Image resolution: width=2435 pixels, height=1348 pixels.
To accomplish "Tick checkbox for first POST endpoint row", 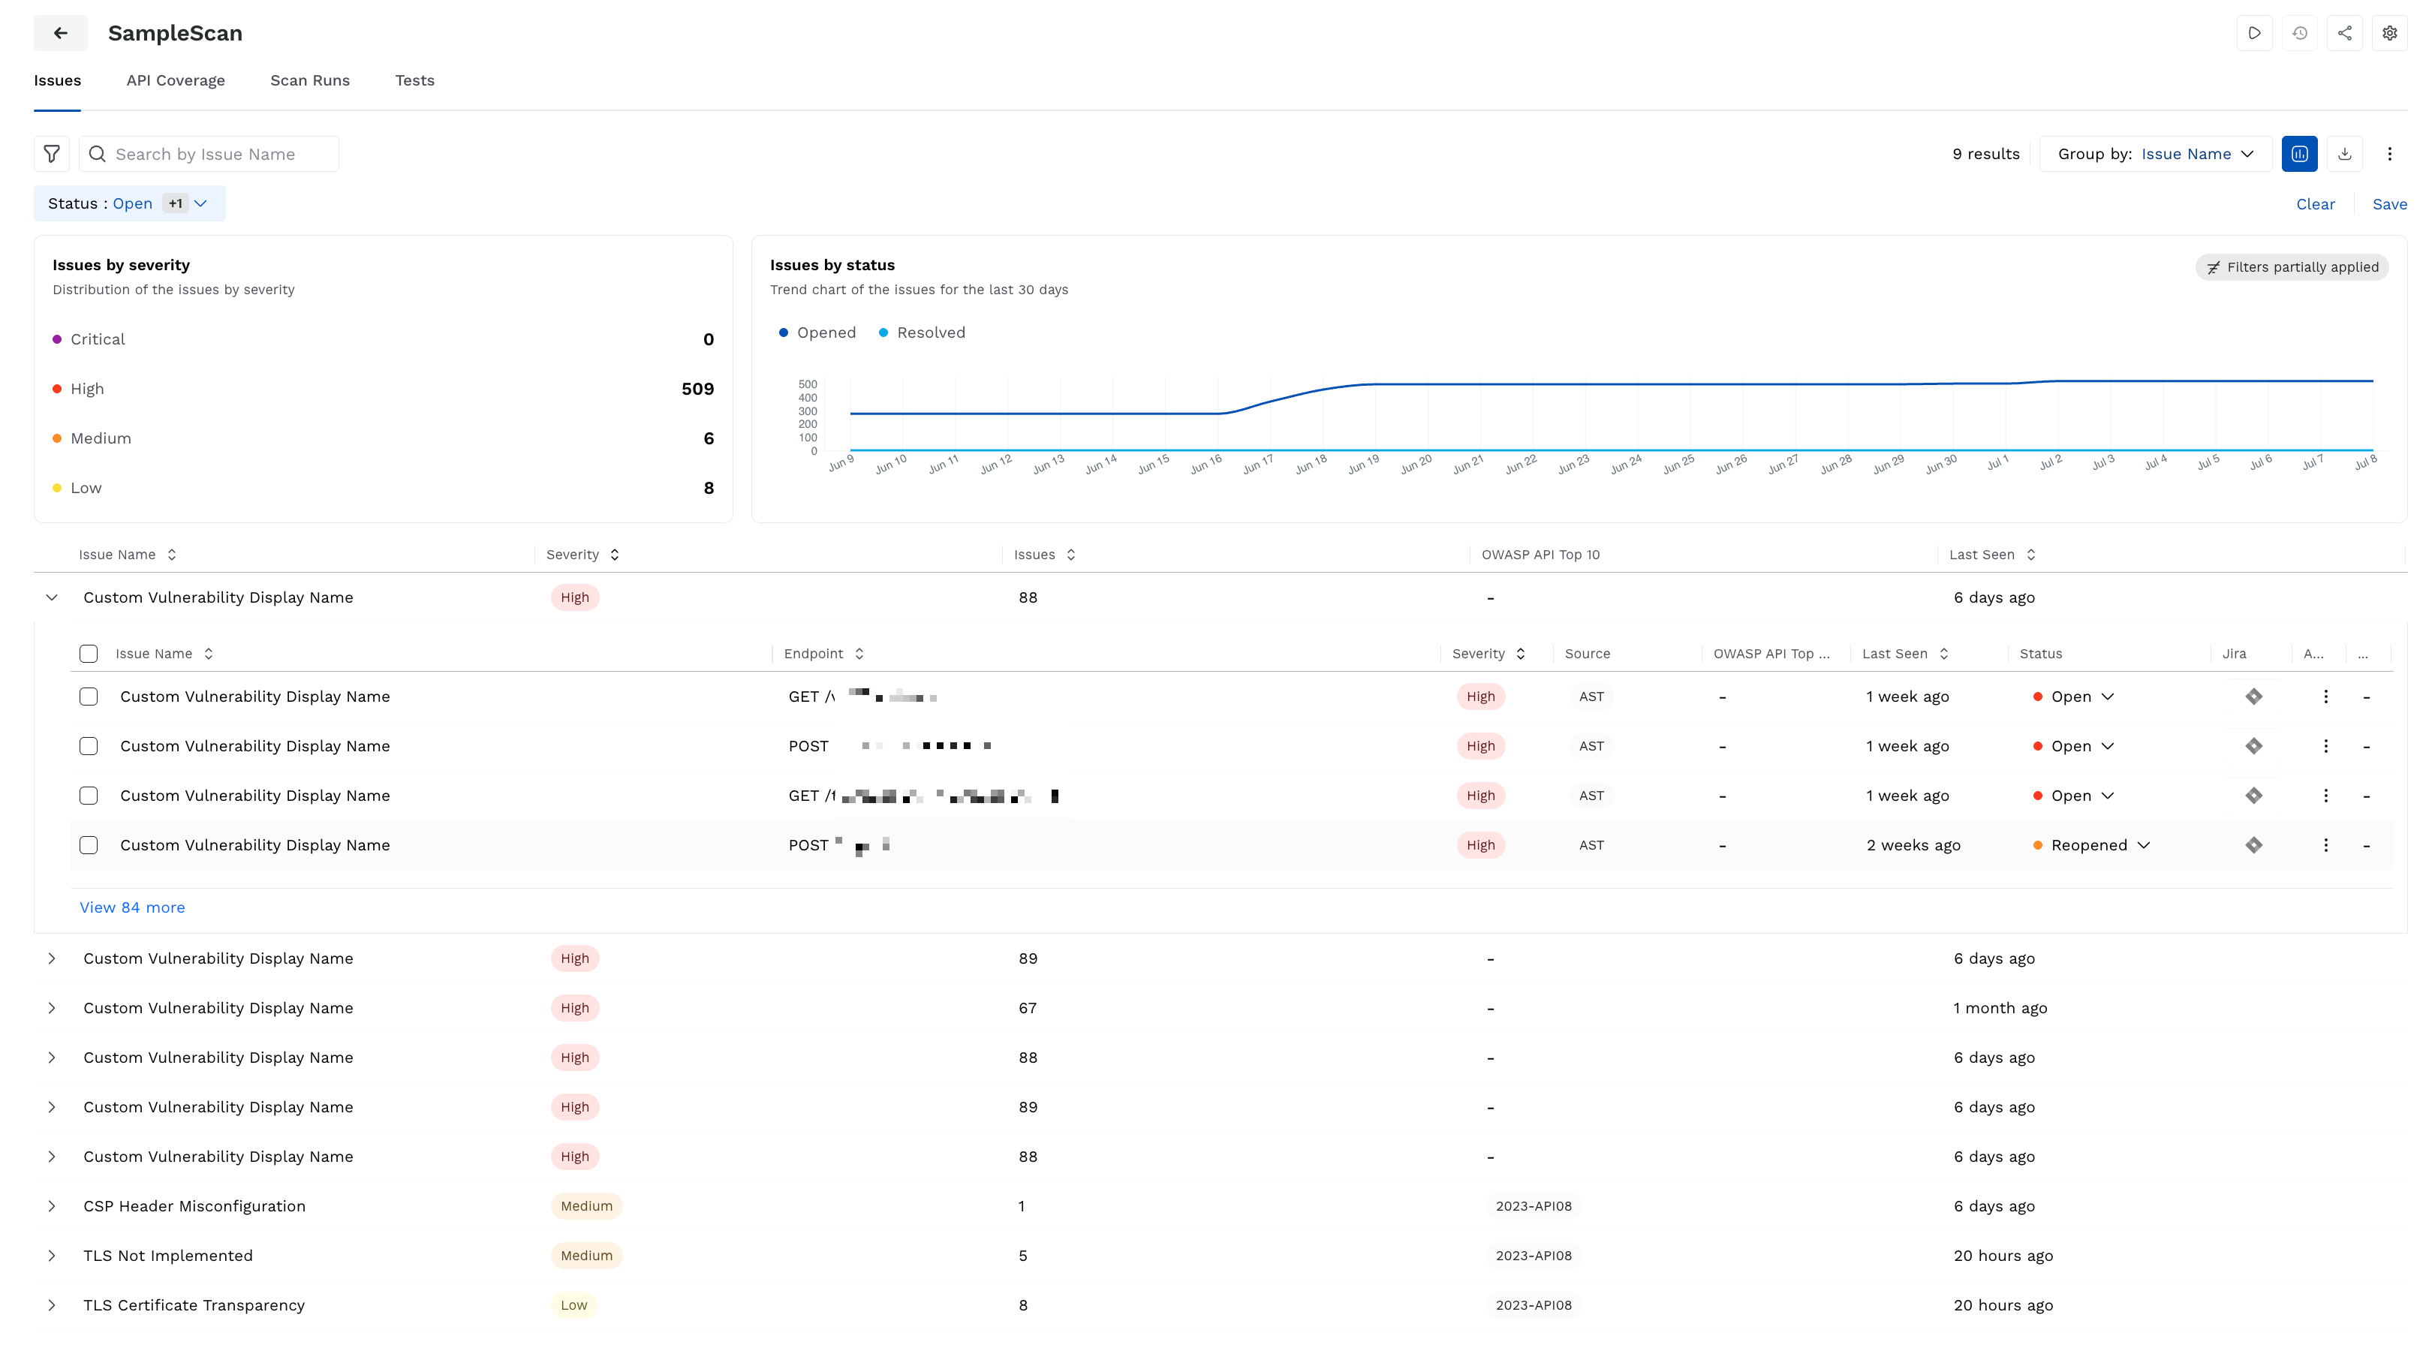I will [89, 746].
